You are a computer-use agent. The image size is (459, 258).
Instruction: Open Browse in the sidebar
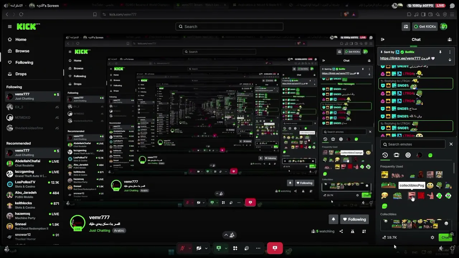[x=19, y=51]
